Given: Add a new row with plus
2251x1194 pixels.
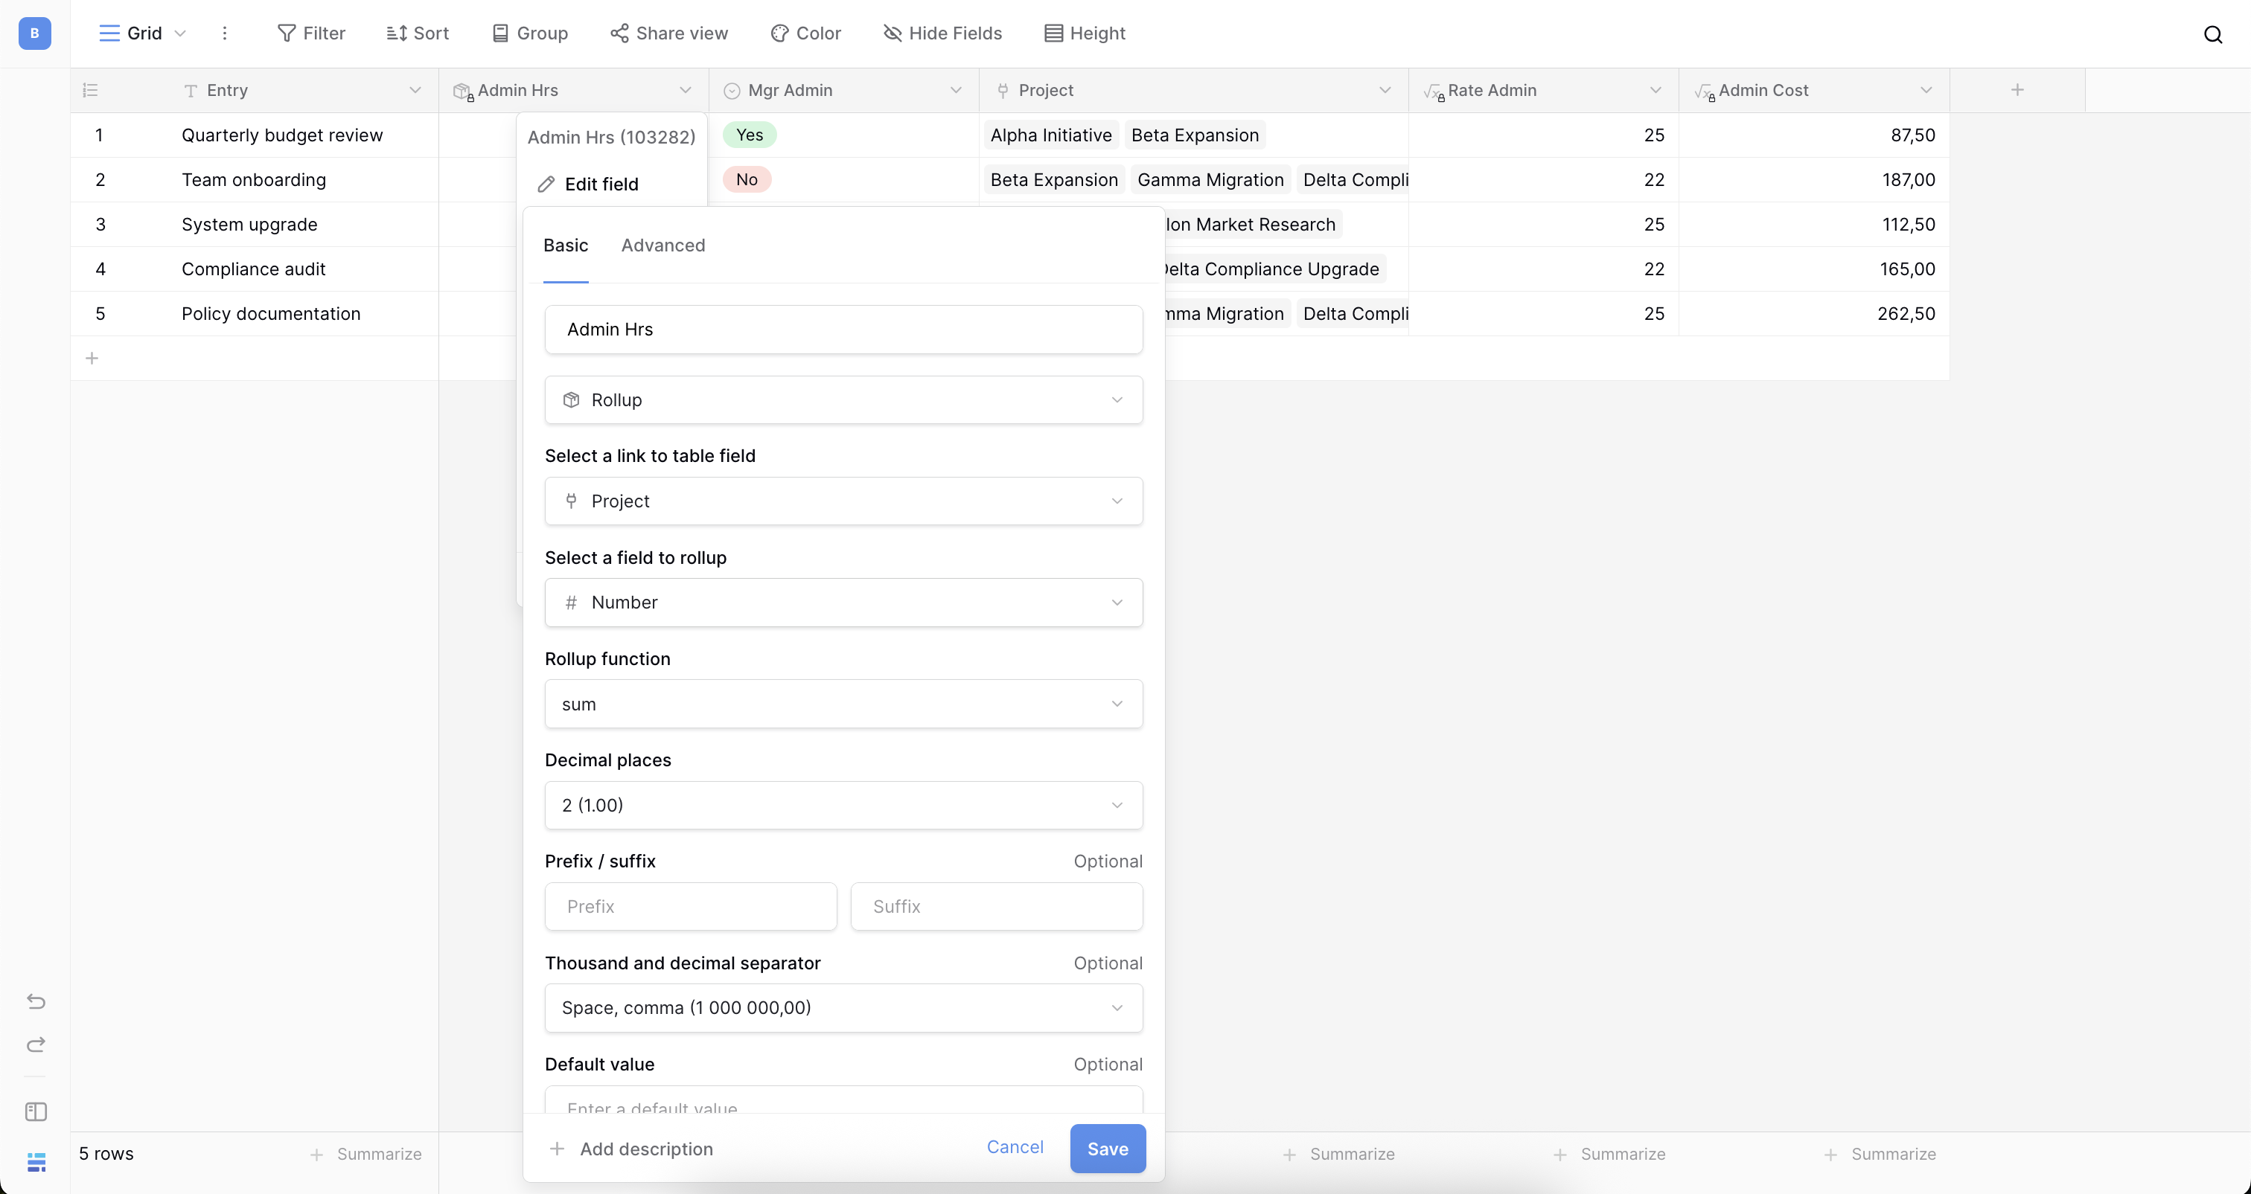Looking at the screenshot, I should [x=92, y=358].
